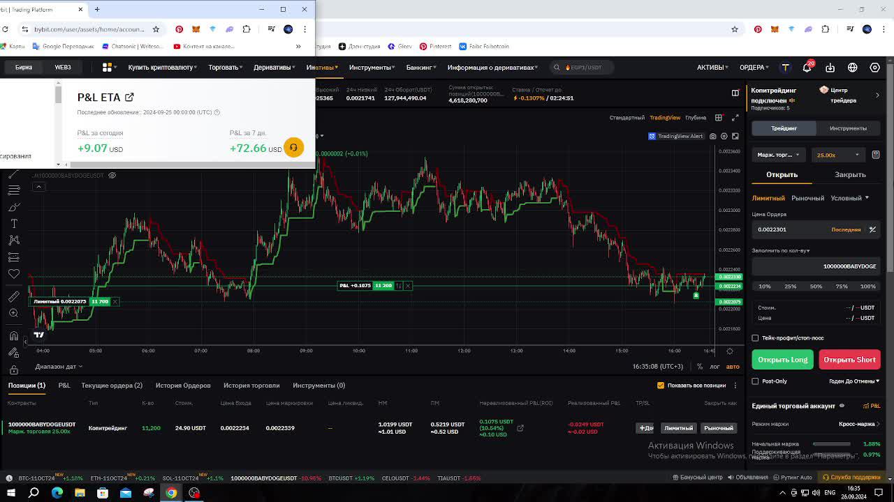Expand the Диапазон дат dropdown
The height and width of the screenshot is (502, 894).
click(59, 367)
